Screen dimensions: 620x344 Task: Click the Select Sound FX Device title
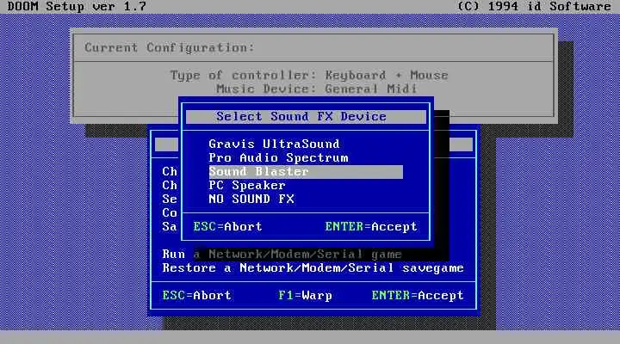(301, 116)
